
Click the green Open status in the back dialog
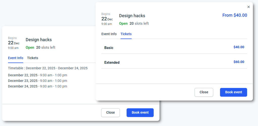30,47
